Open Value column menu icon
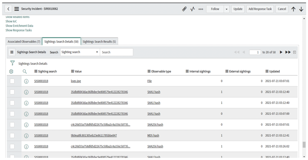Image resolution: width=308 pixels, height=160 pixels. coord(72,71)
